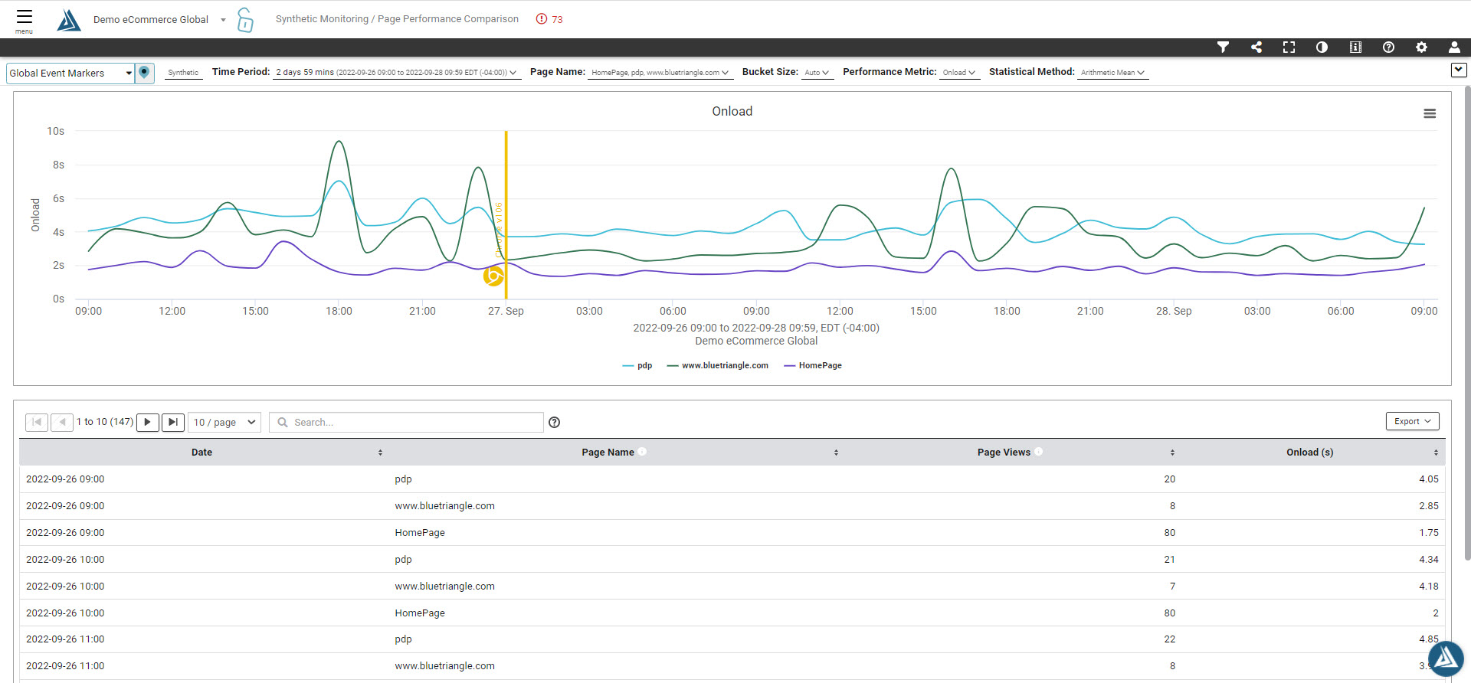This screenshot has width=1471, height=683.
Task: Open the Demo eCommerce Global site selector
Action: coord(159,20)
